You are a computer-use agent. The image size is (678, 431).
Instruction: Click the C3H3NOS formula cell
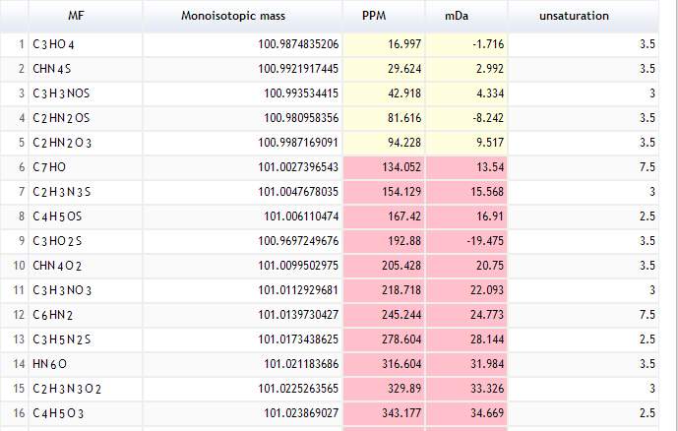tap(59, 93)
